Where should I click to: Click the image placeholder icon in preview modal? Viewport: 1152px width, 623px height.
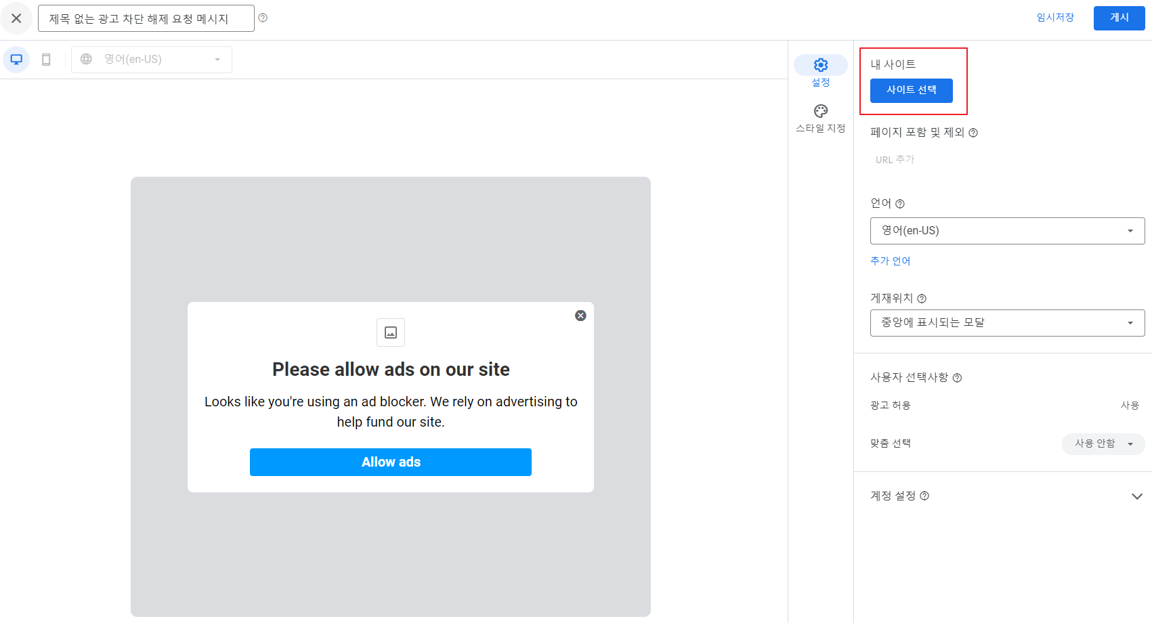[390, 332]
